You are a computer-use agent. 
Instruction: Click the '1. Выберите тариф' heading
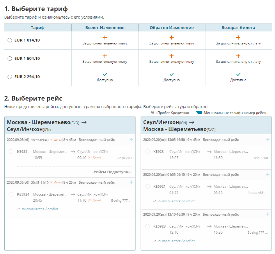tap(36, 9)
